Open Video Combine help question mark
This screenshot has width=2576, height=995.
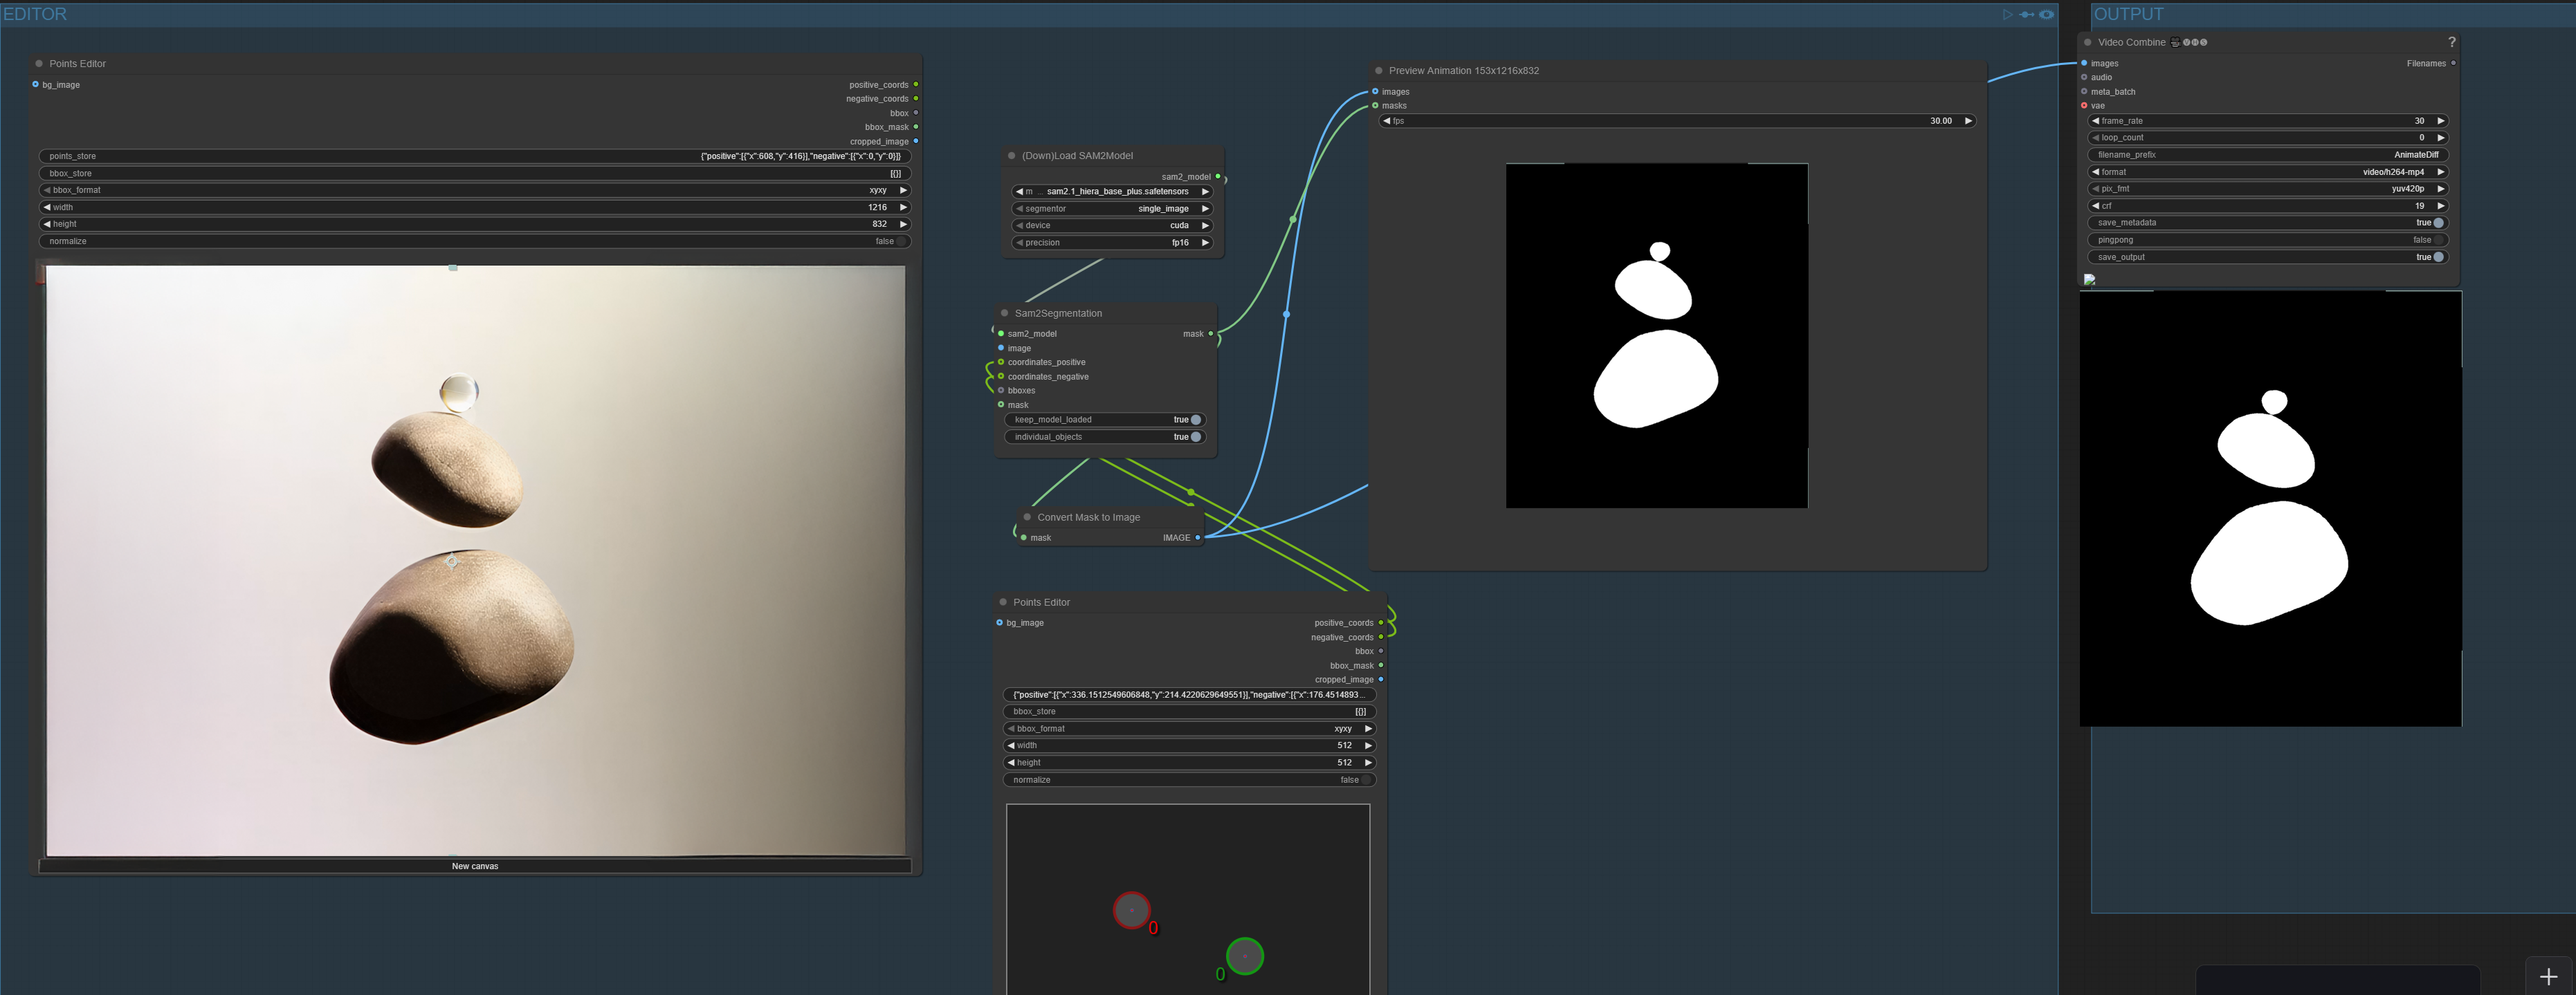[x=2451, y=42]
